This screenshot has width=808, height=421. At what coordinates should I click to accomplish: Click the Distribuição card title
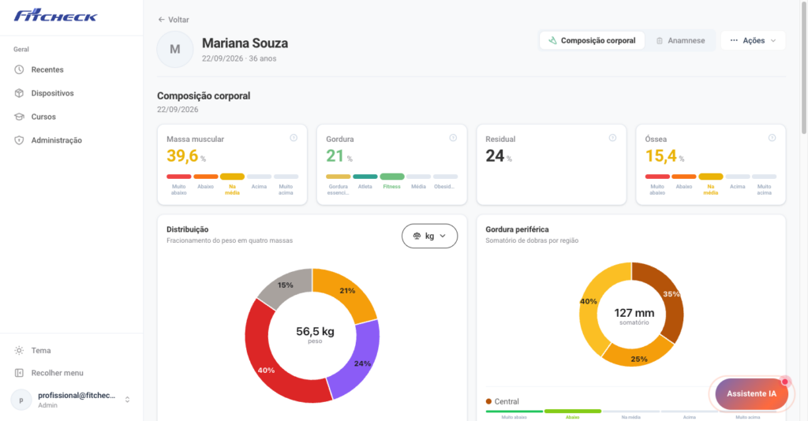coord(188,229)
